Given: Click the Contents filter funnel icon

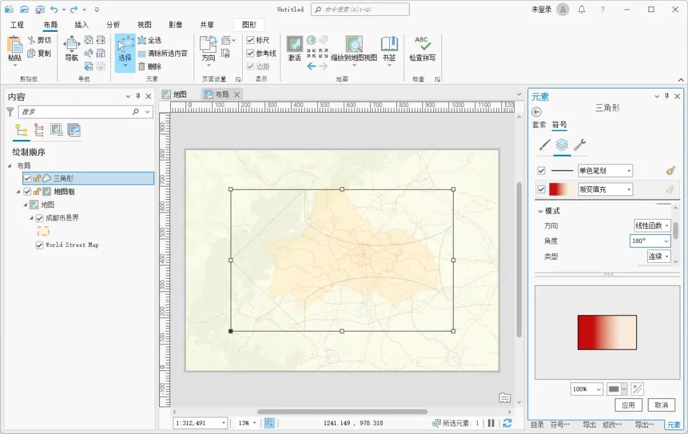Looking at the screenshot, I should tap(10, 112).
